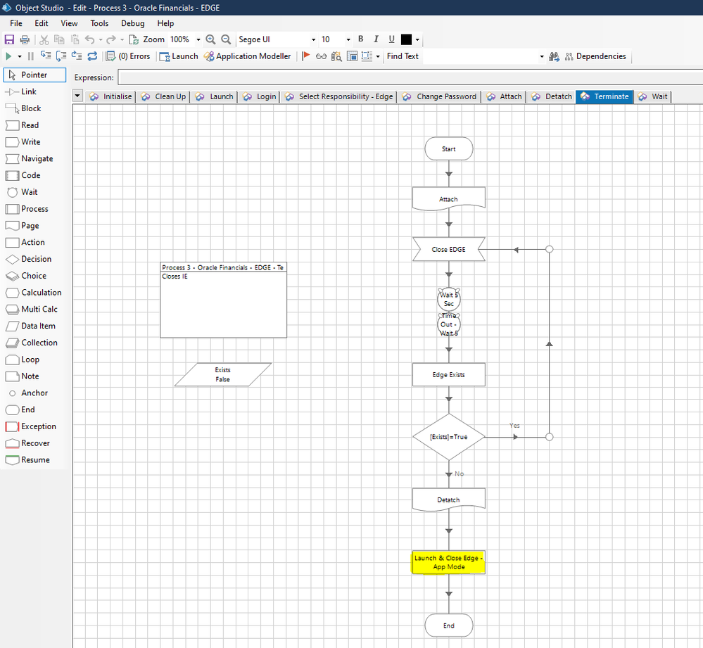The width and height of the screenshot is (703, 648).
Task: Expand the zoom percentage dropdown
Action: [x=198, y=40]
